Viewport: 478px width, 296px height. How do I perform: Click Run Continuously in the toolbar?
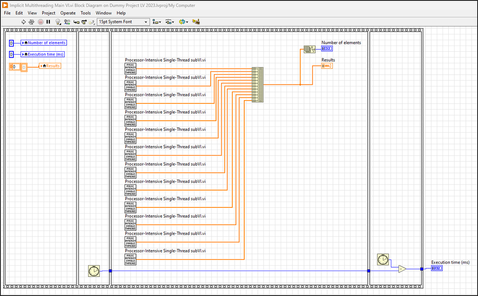click(x=32, y=22)
